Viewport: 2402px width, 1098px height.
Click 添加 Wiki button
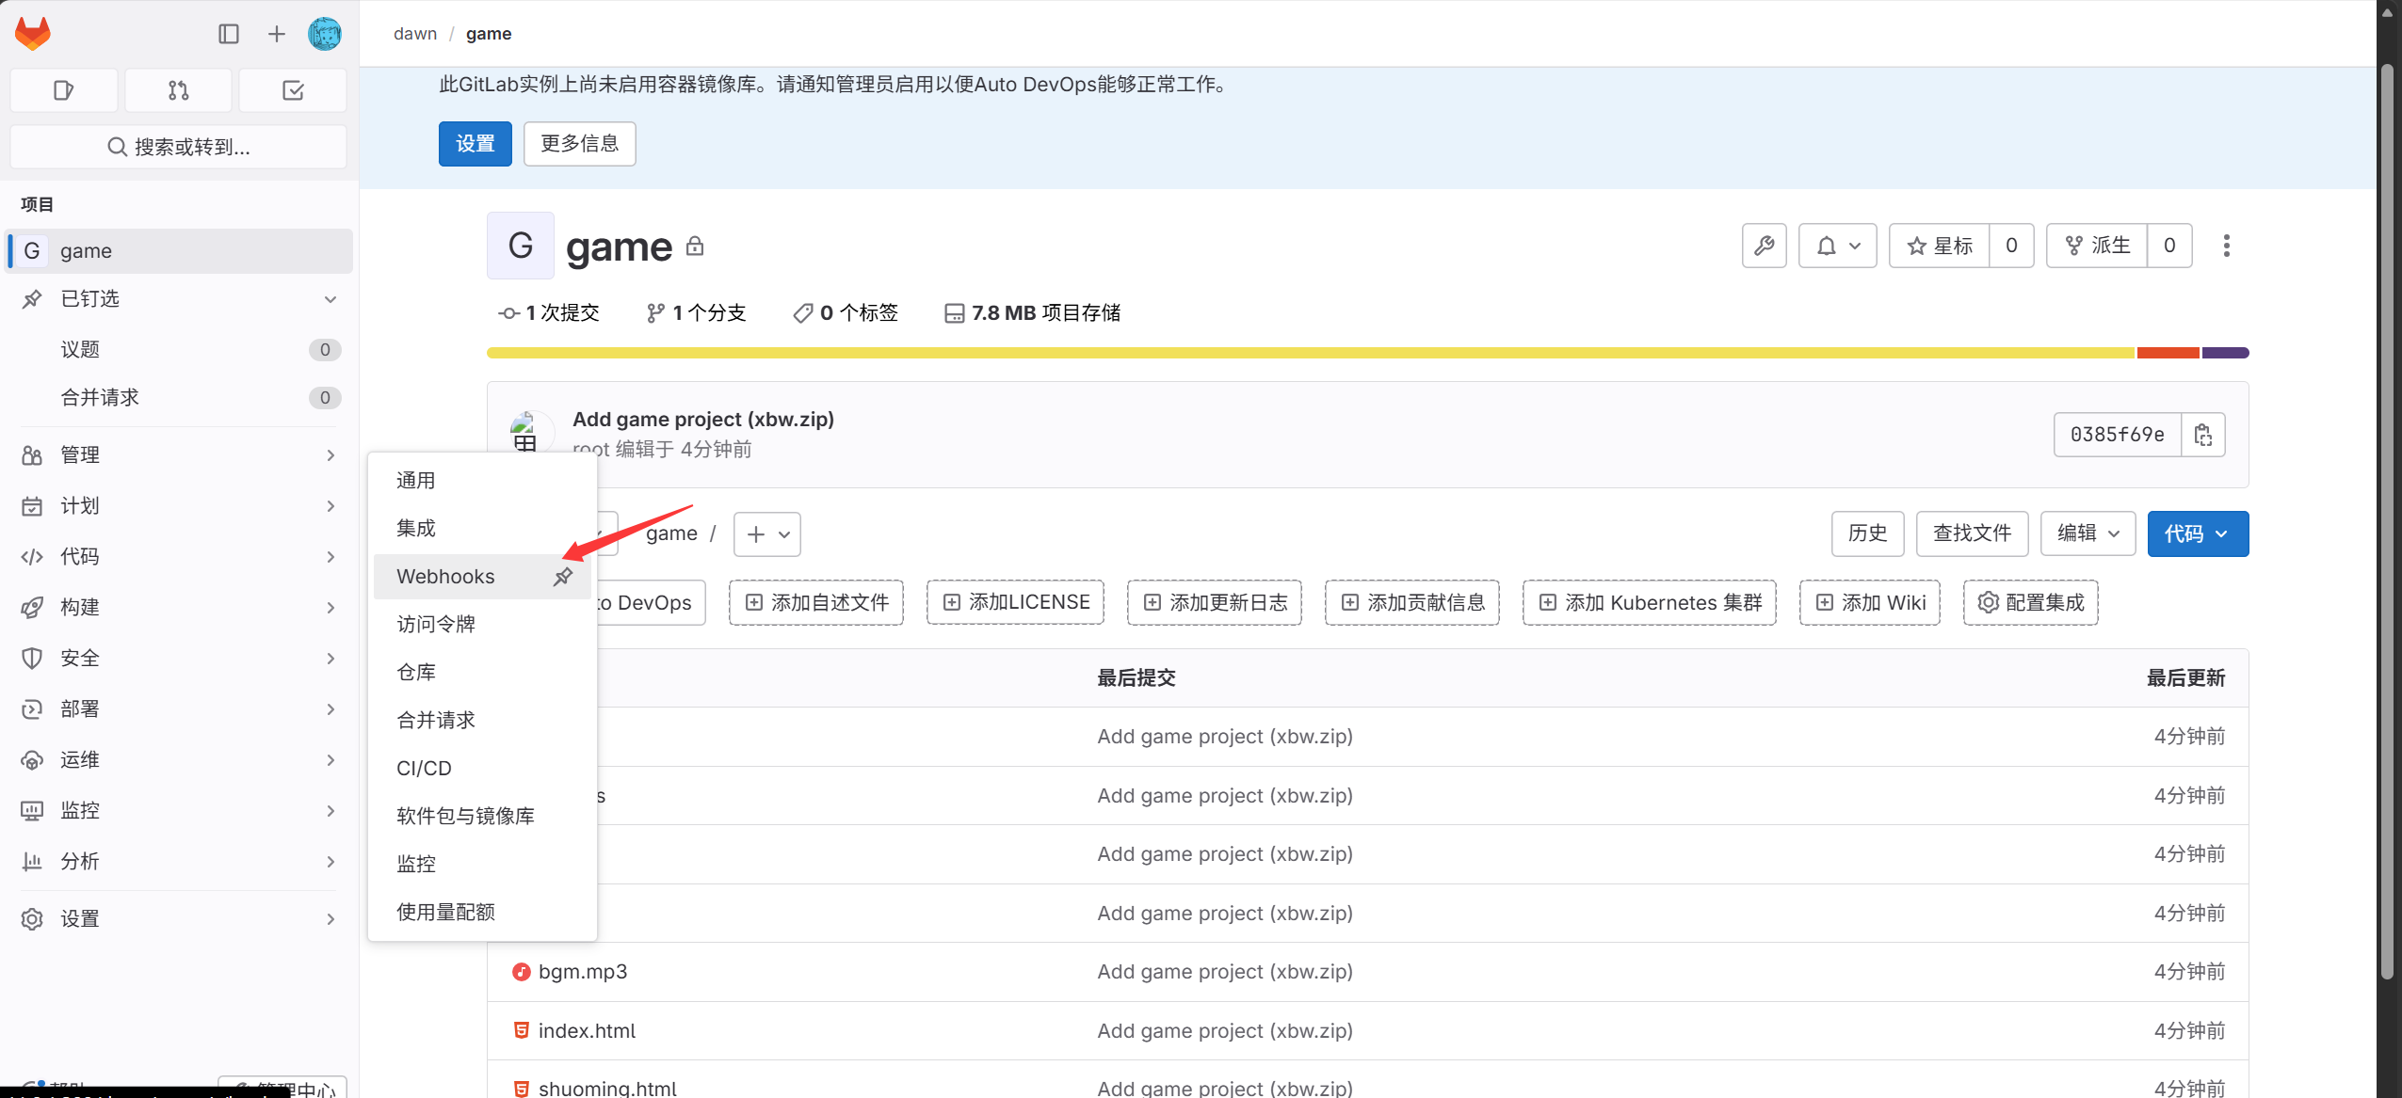[1869, 602]
